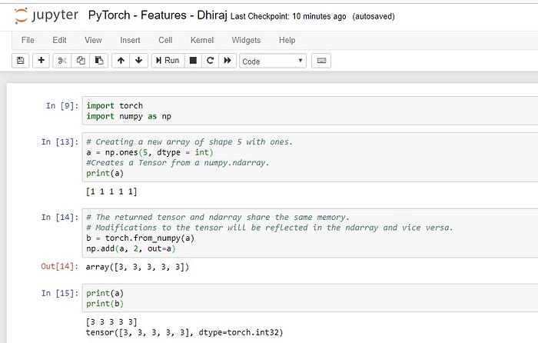Click the In [13] prompt label
Screen dimensions: 538x343
tap(60, 142)
